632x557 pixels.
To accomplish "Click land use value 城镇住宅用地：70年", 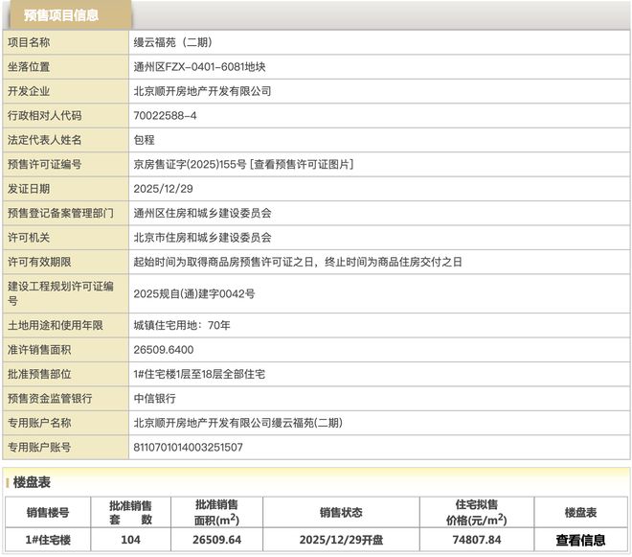I will pyautogui.click(x=182, y=325).
